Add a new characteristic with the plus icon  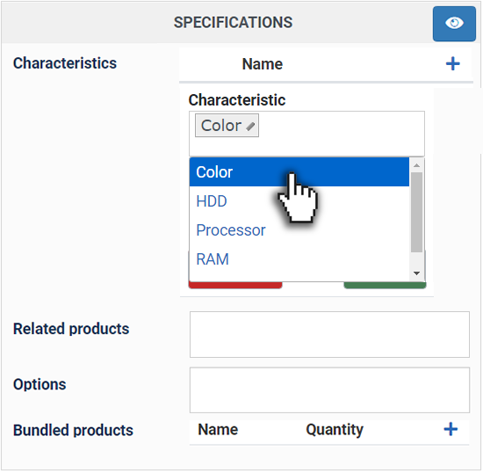[452, 64]
